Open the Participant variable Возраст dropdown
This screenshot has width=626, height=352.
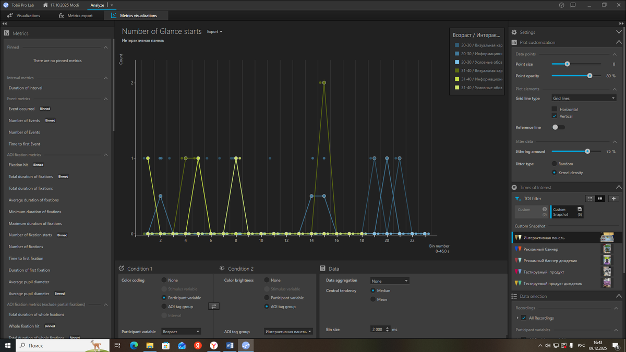point(181,332)
